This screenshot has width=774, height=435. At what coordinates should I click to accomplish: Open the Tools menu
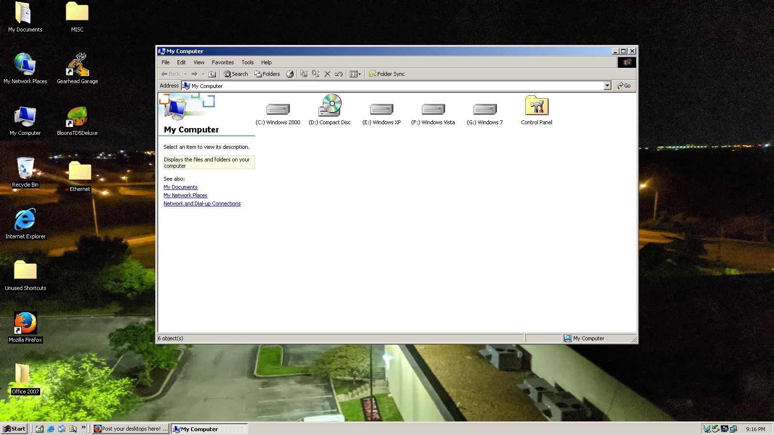coord(247,62)
